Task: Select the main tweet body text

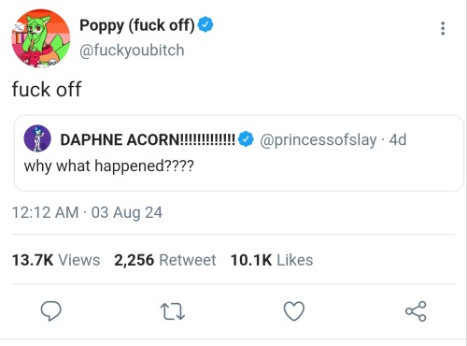Action: click(47, 90)
